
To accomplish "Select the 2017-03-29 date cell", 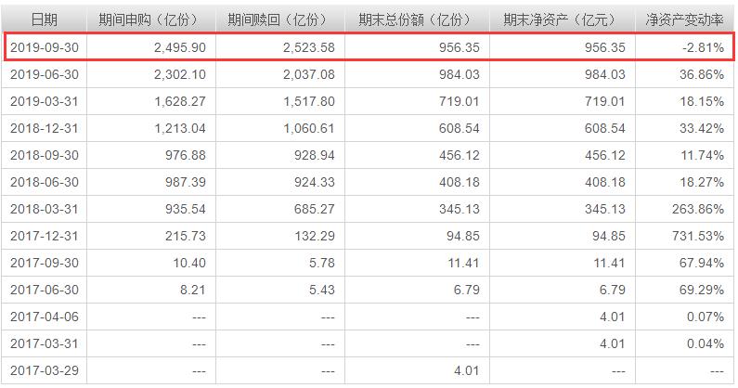I will click(44, 370).
